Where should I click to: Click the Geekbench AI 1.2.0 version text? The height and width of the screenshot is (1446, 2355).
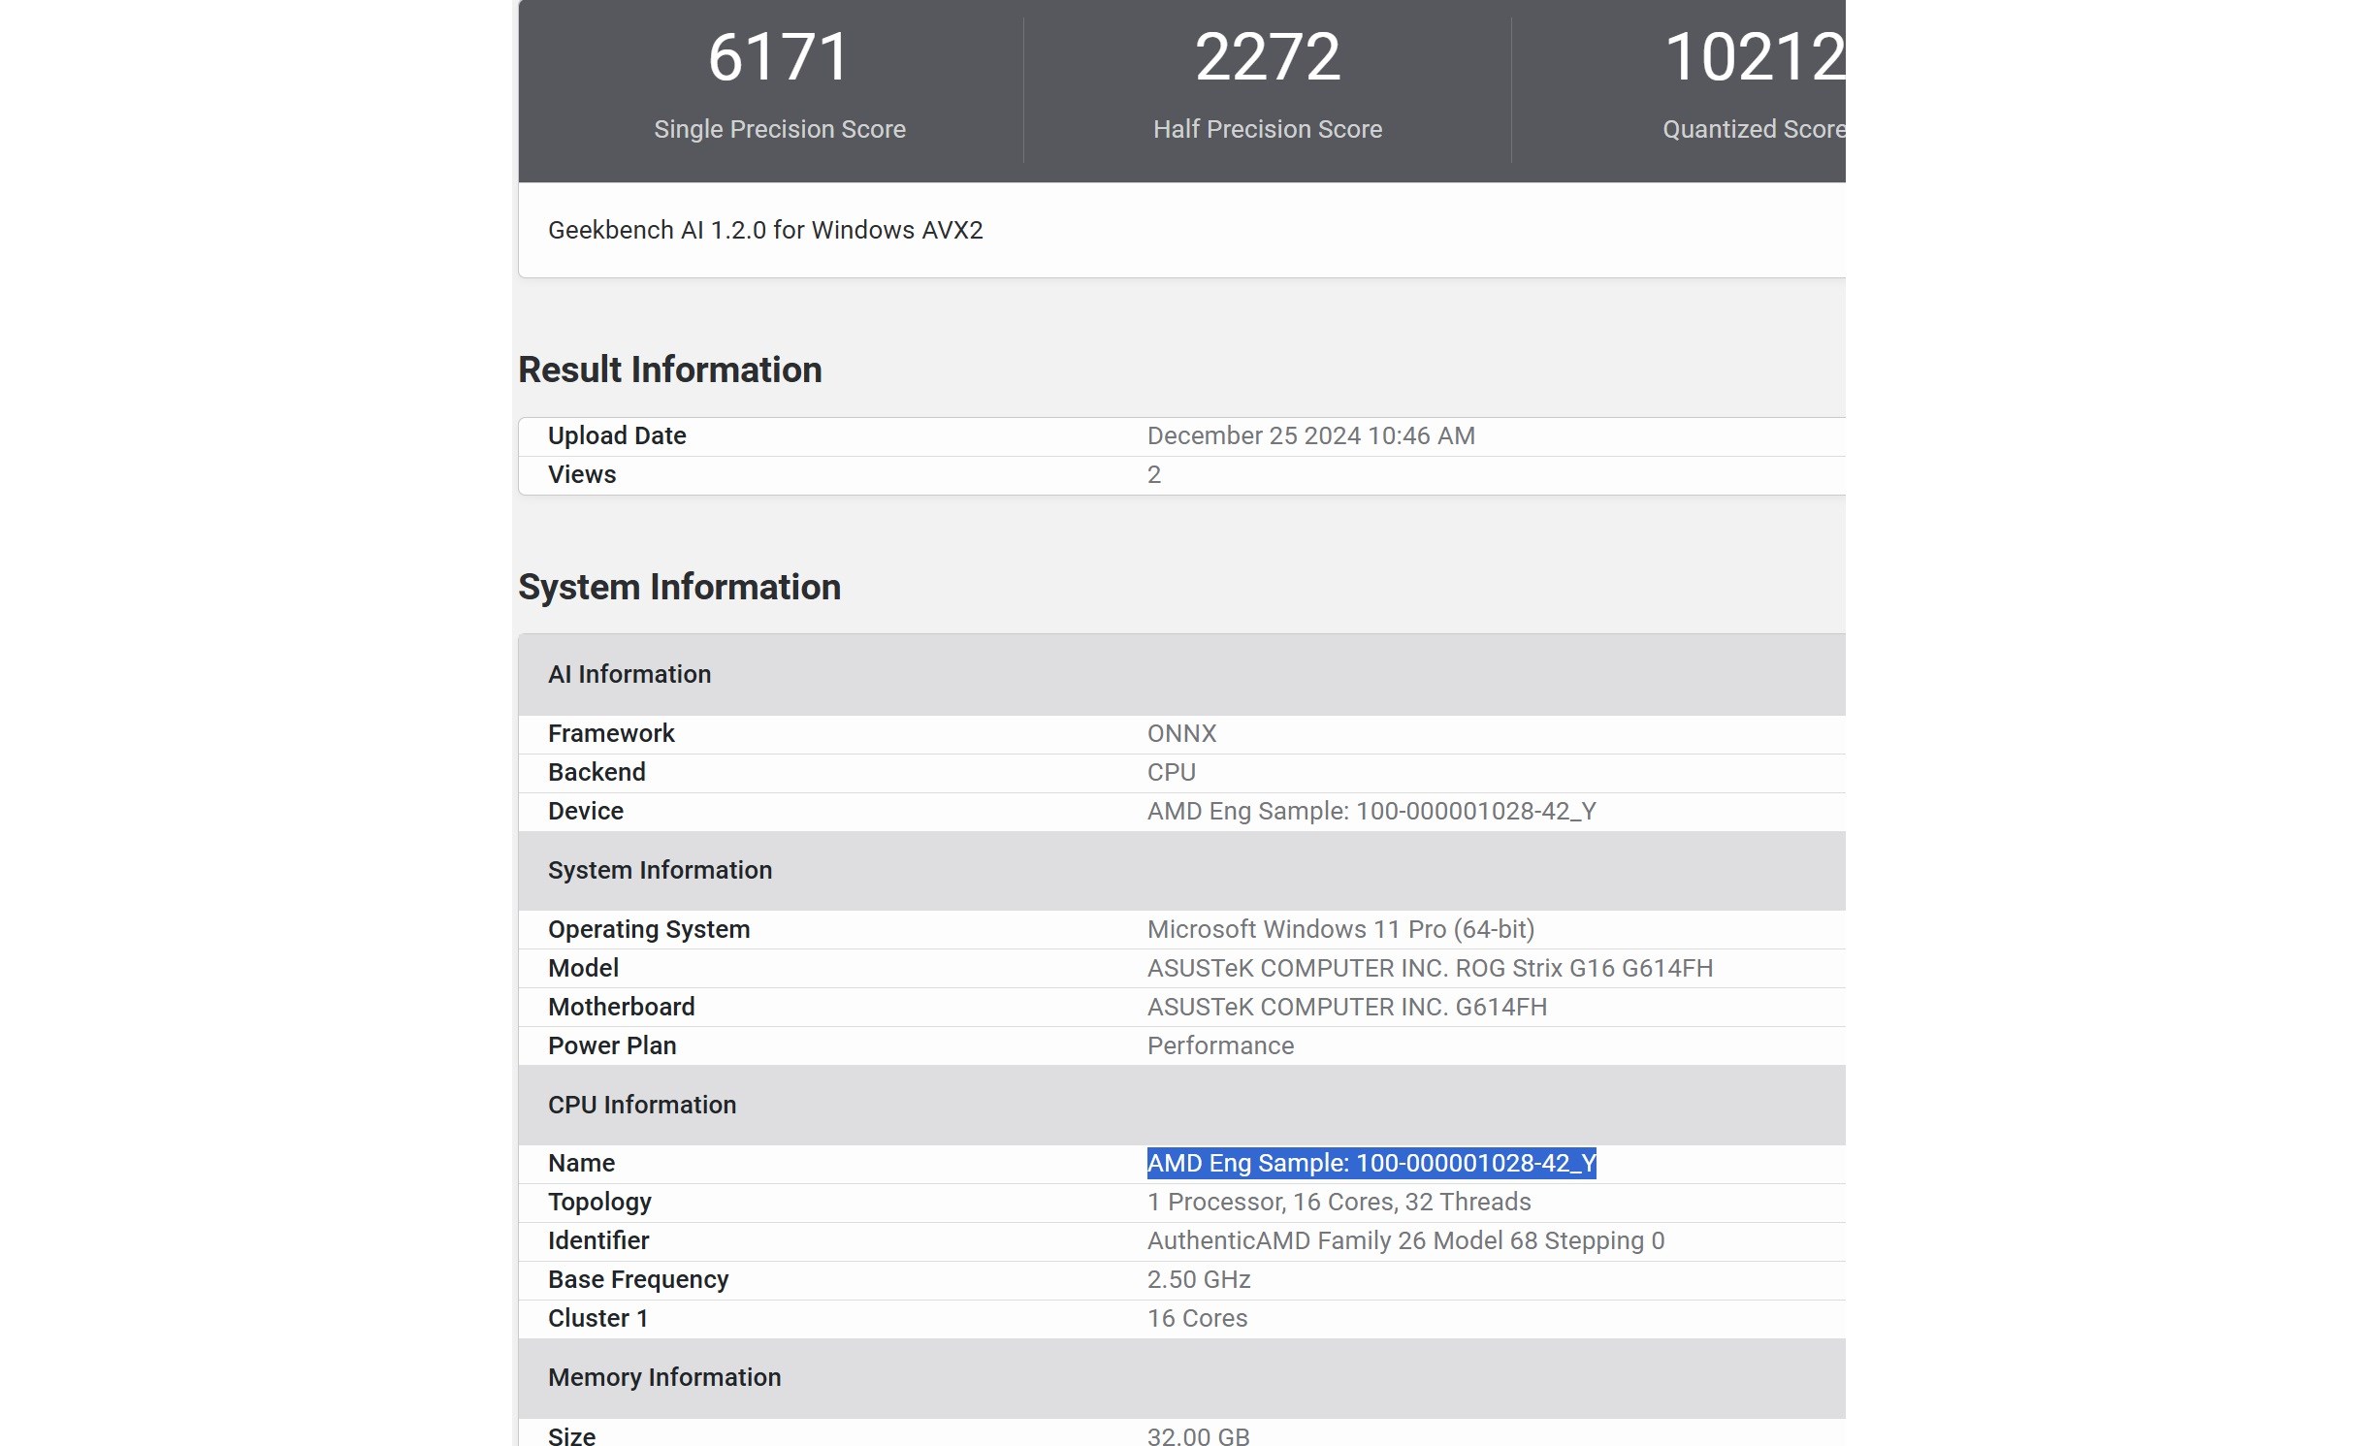[764, 230]
